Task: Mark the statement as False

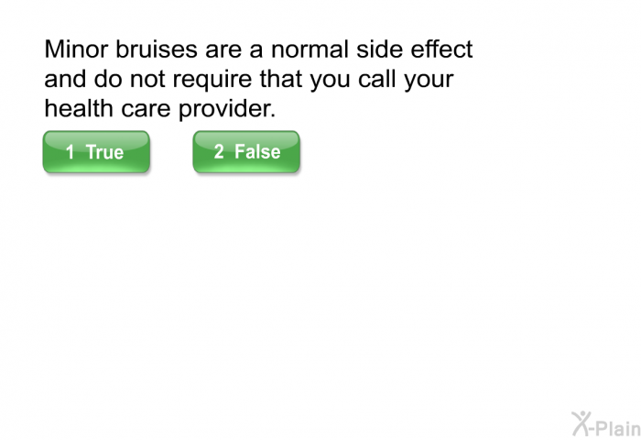Action: point(246,152)
